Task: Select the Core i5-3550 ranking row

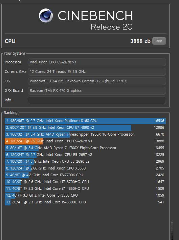Action: coord(85,195)
